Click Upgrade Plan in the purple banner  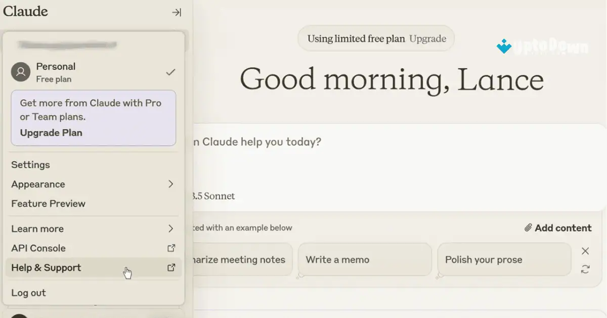(51, 132)
